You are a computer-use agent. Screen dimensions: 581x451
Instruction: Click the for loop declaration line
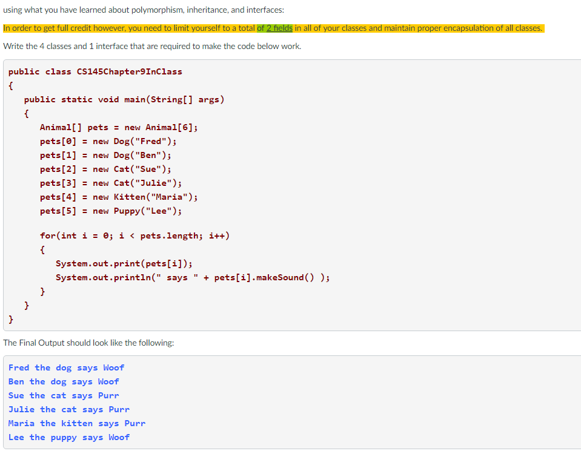pyautogui.click(x=134, y=235)
